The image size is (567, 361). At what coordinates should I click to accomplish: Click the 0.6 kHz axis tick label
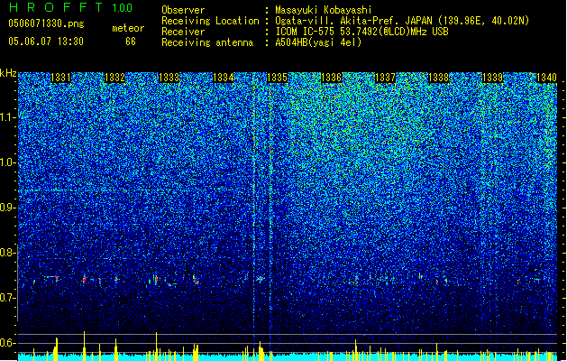[8, 343]
